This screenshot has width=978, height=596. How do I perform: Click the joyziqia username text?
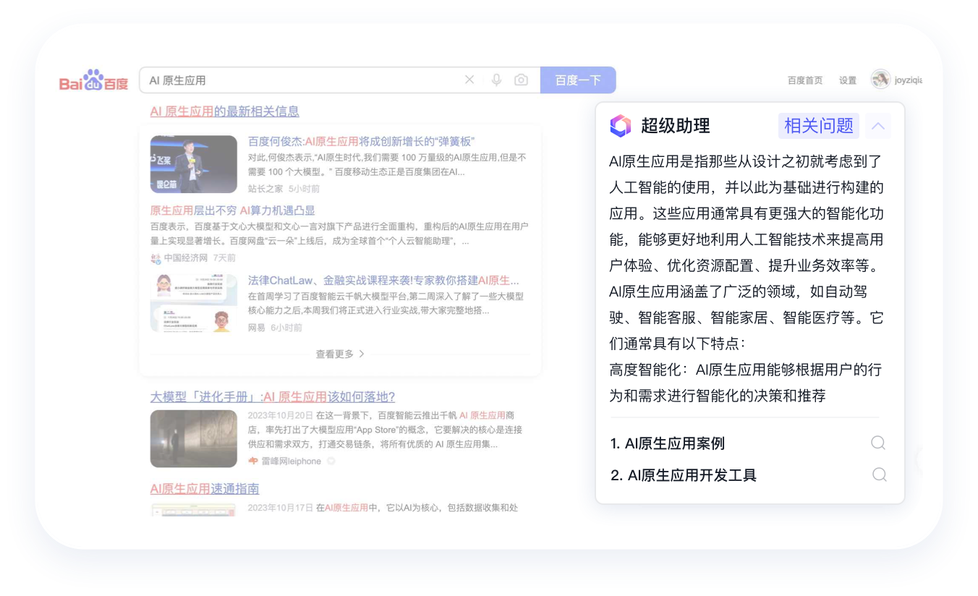pos(909,80)
